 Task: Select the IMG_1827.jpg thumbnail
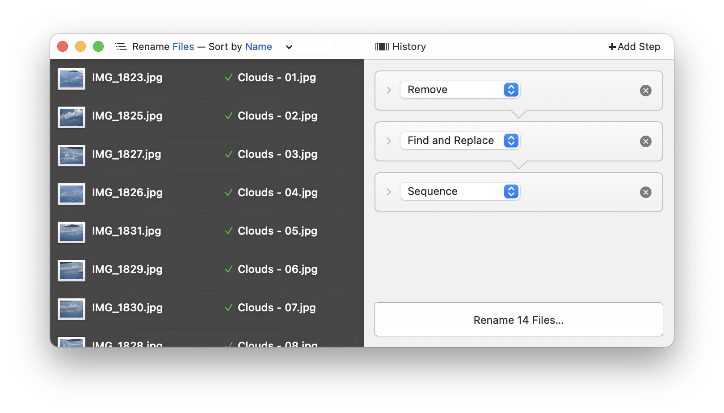[x=72, y=156]
